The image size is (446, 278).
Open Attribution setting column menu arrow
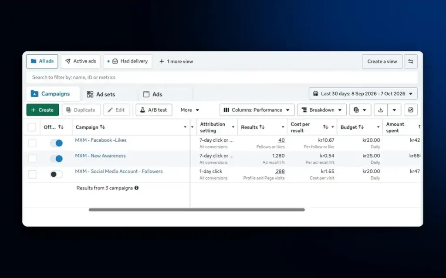tap(233, 127)
